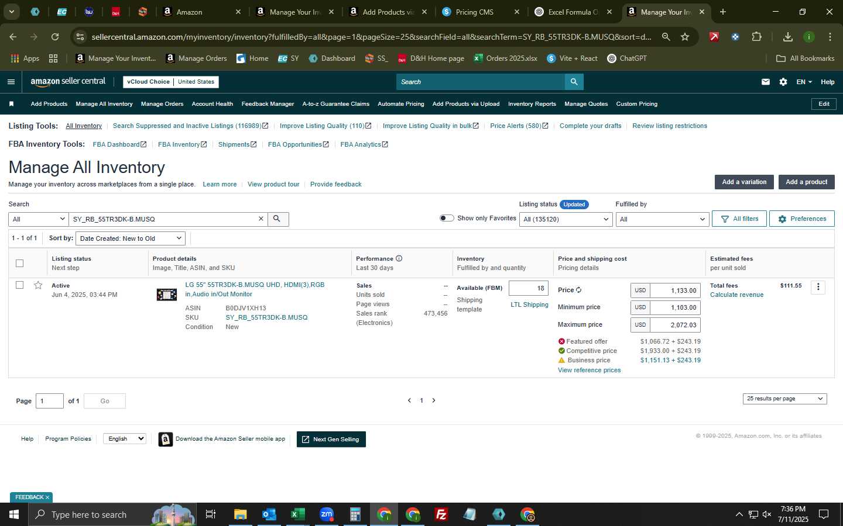Open the browser tab list chevron
Image resolution: width=843 pixels, height=526 pixels.
(x=12, y=12)
